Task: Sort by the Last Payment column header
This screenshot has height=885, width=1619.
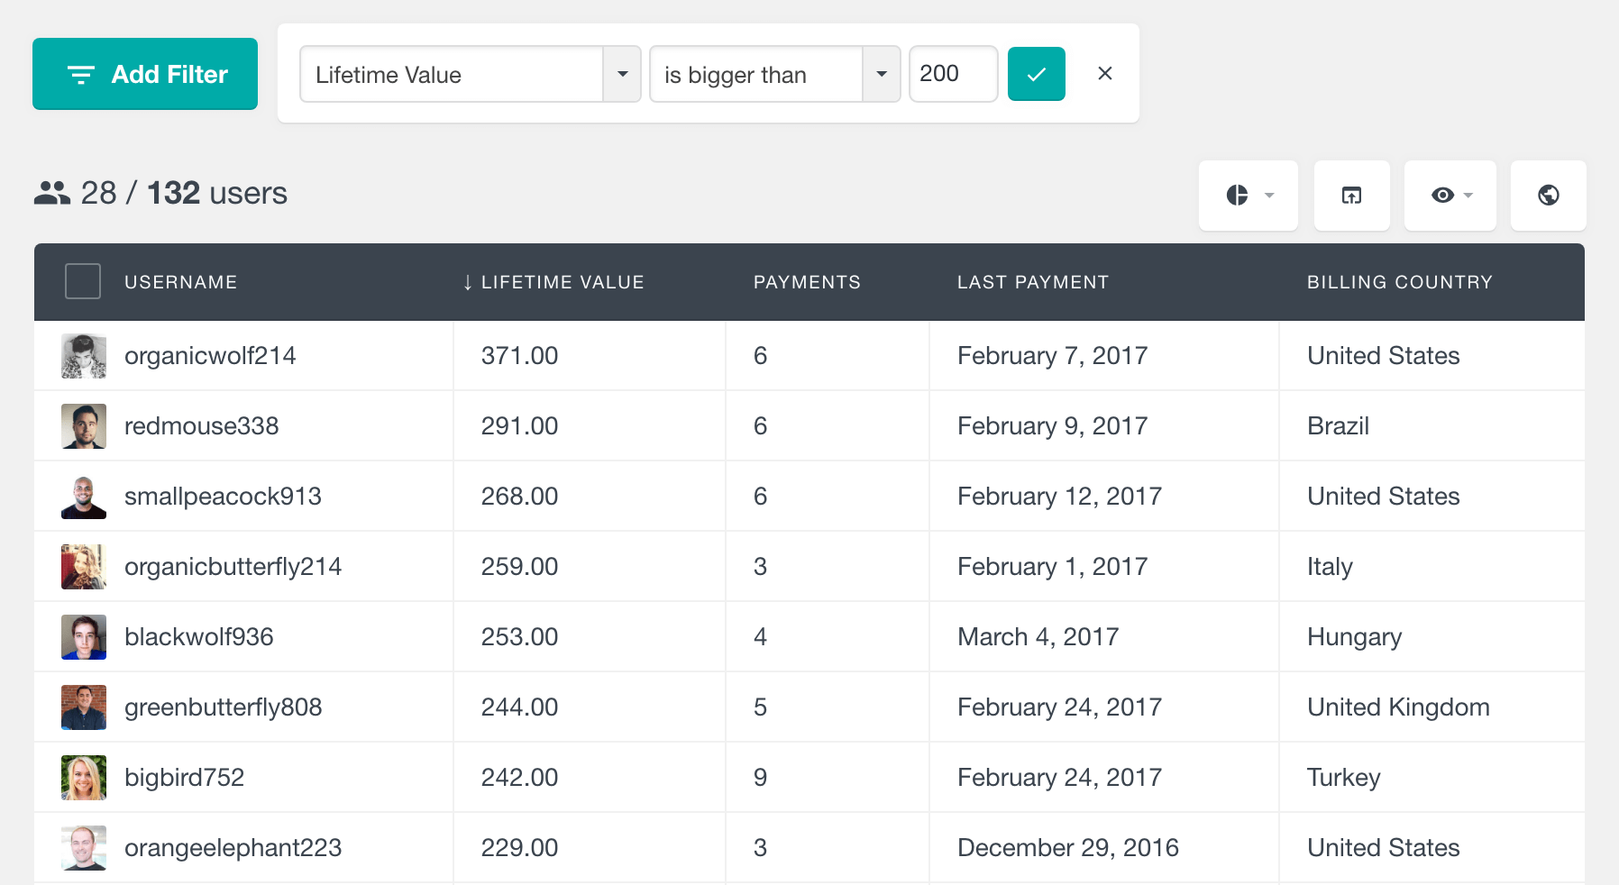Action: coord(1033,282)
